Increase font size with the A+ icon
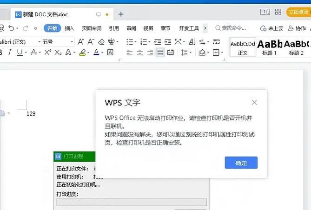The image size is (311, 210). pyautogui.click(x=80, y=42)
